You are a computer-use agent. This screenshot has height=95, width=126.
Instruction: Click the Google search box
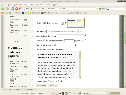(117, 9)
